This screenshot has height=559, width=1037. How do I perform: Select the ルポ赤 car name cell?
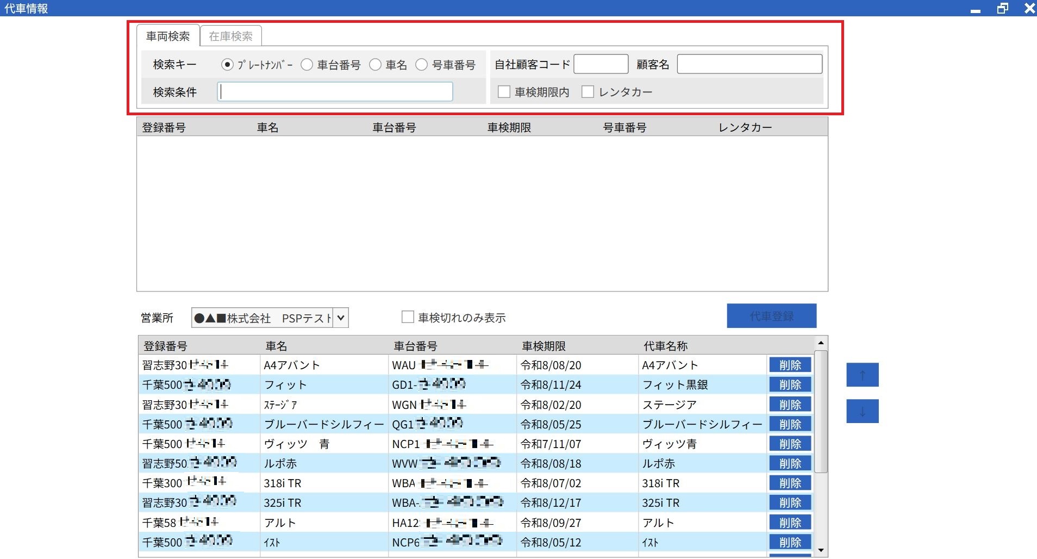pyautogui.click(x=324, y=463)
